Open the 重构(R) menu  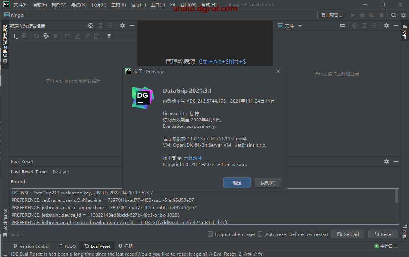click(118, 5)
